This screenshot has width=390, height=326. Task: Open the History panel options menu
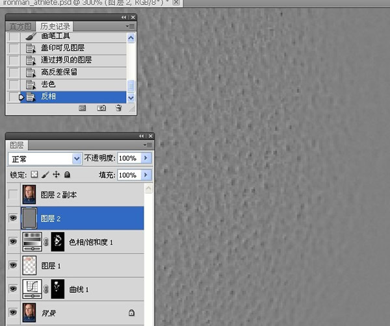click(130, 26)
